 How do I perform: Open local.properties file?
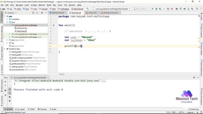click(x=23, y=70)
